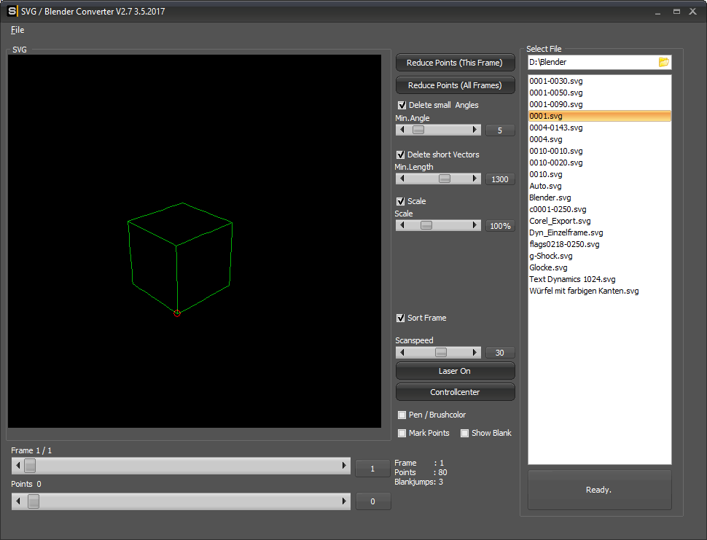707x540 pixels.
Task: Uncheck the Sort Frame option
Action: tap(400, 318)
